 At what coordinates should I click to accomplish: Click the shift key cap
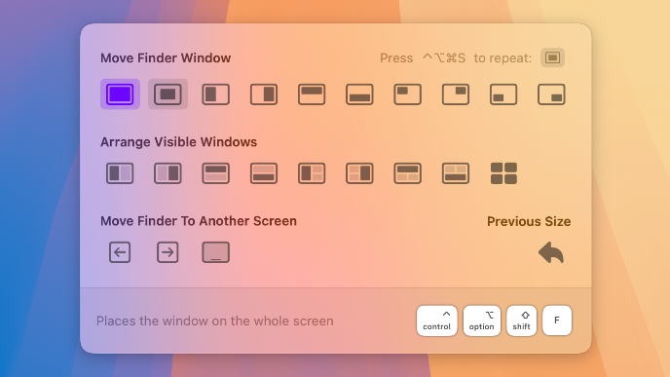[521, 320]
